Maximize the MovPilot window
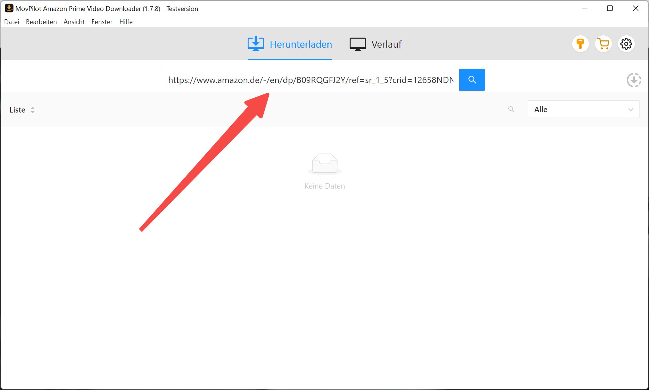649x390 pixels. click(x=610, y=8)
